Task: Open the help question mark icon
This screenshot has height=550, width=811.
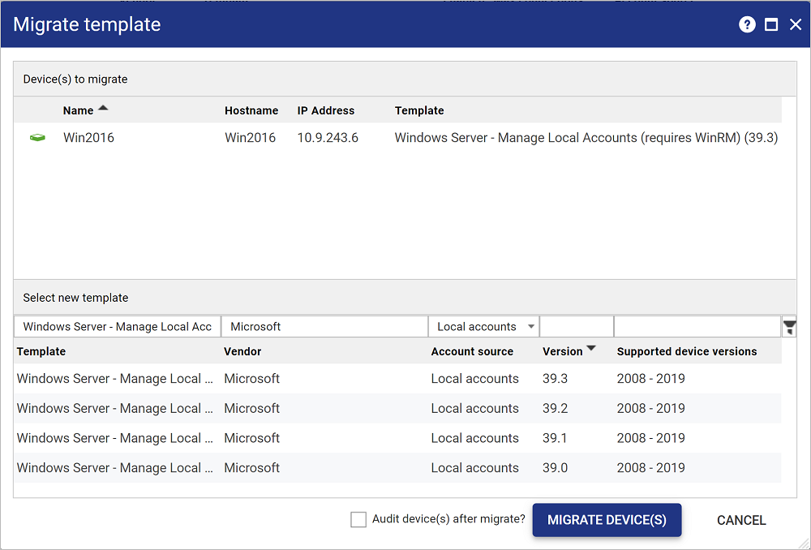Action: (x=747, y=24)
